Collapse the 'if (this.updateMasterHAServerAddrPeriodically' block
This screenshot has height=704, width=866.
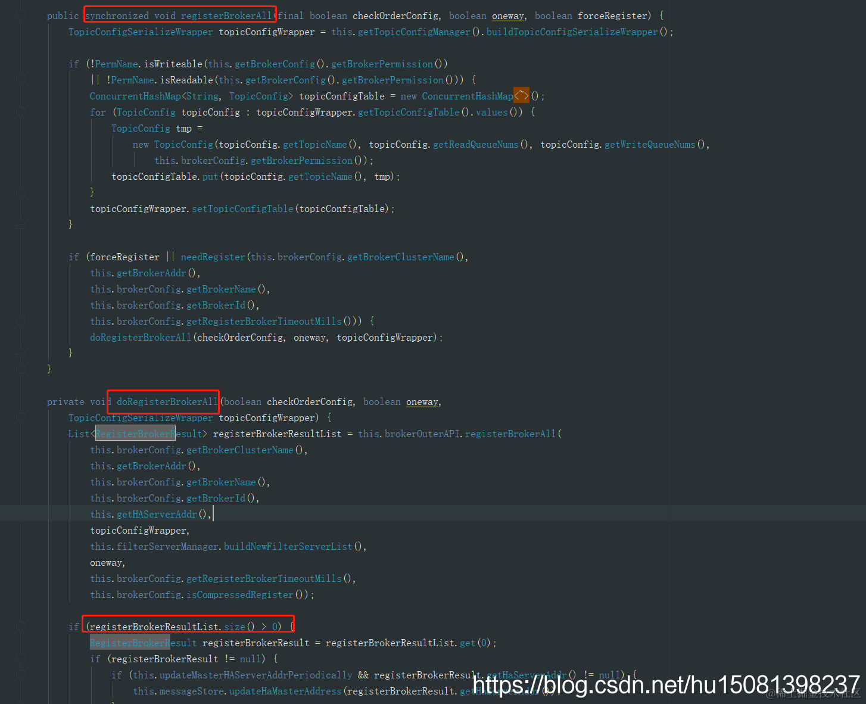coord(21,675)
